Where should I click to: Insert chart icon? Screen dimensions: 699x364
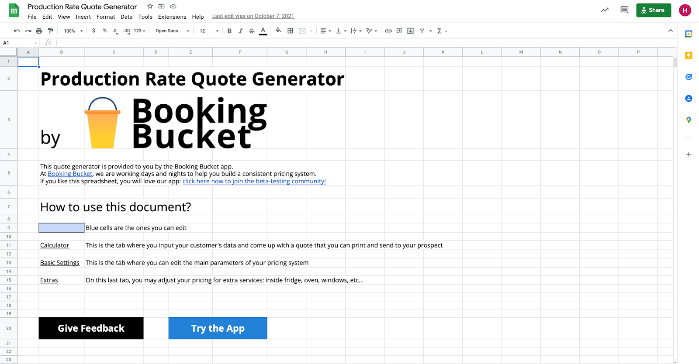(x=410, y=31)
